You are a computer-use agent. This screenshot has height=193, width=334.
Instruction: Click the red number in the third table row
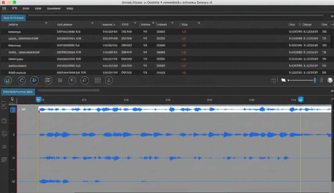pyautogui.click(x=184, y=45)
